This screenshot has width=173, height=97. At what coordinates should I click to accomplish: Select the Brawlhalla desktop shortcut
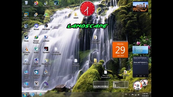point(46,4)
